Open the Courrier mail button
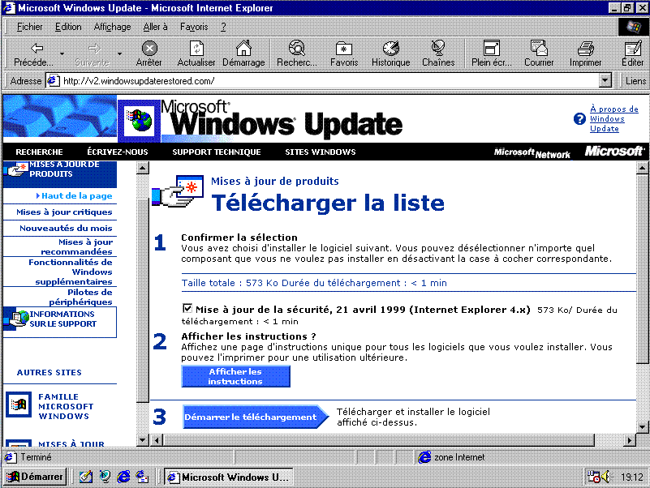650x488 pixels. tap(539, 54)
